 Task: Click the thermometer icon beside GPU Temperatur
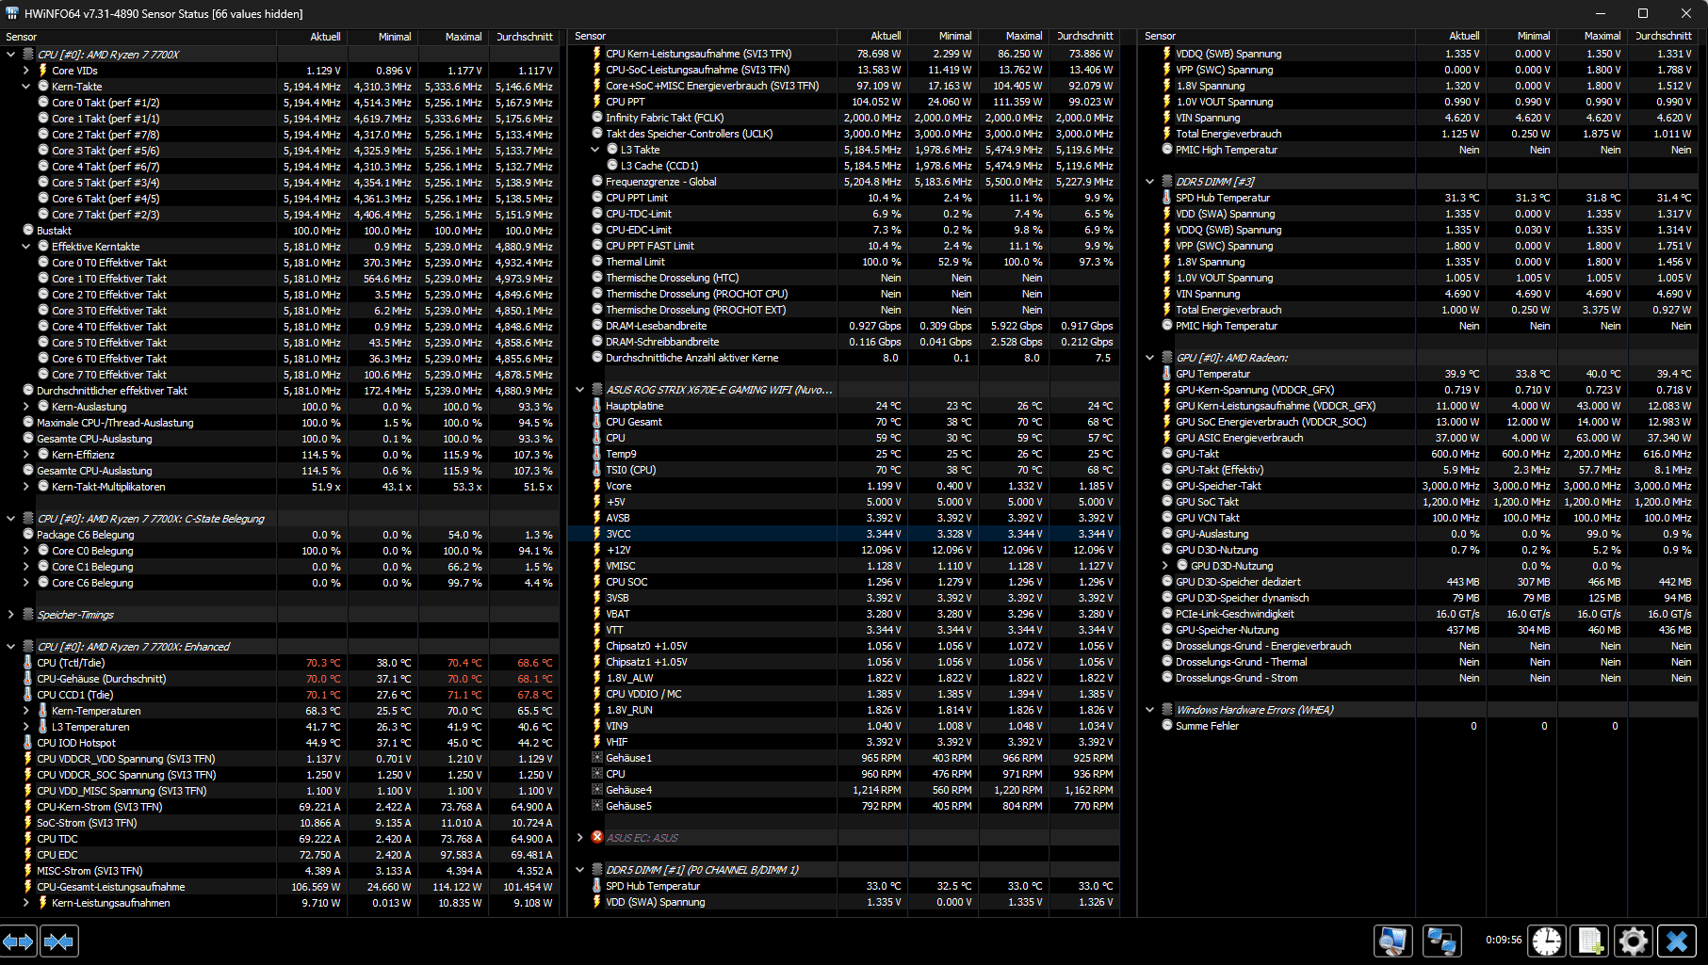[x=1167, y=374]
